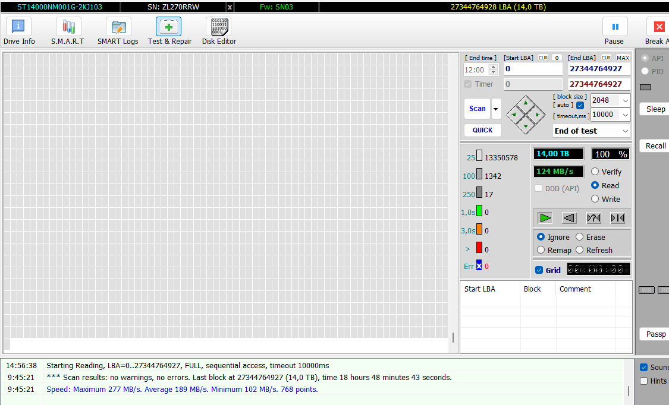Click the red slow block swatch
Screen dimensions: 669x405
(479, 248)
